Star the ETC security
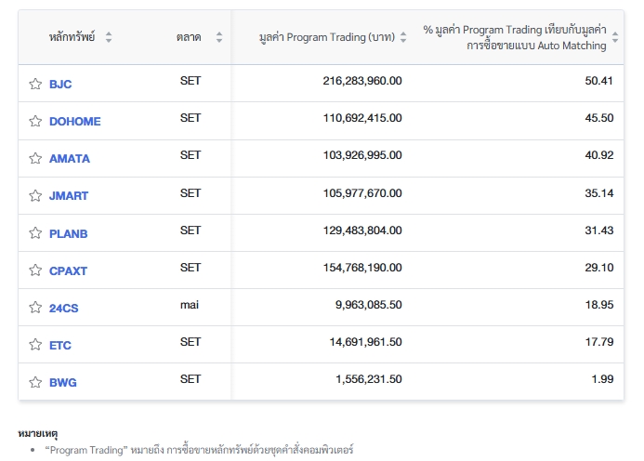The width and height of the screenshot is (644, 461). [x=35, y=344]
